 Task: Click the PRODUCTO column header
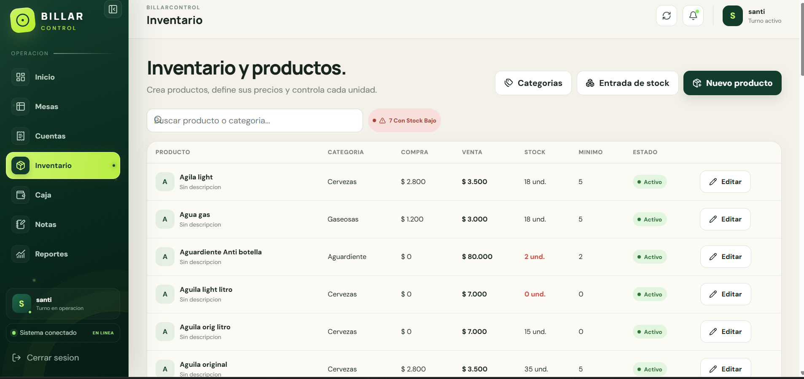point(173,152)
